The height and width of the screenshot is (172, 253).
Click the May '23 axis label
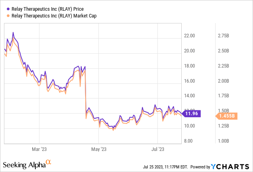98,149
